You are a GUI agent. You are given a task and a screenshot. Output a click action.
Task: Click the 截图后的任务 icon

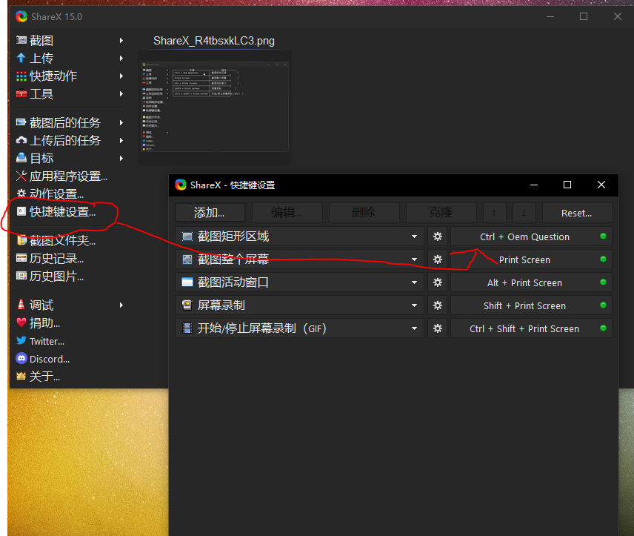coord(21,122)
